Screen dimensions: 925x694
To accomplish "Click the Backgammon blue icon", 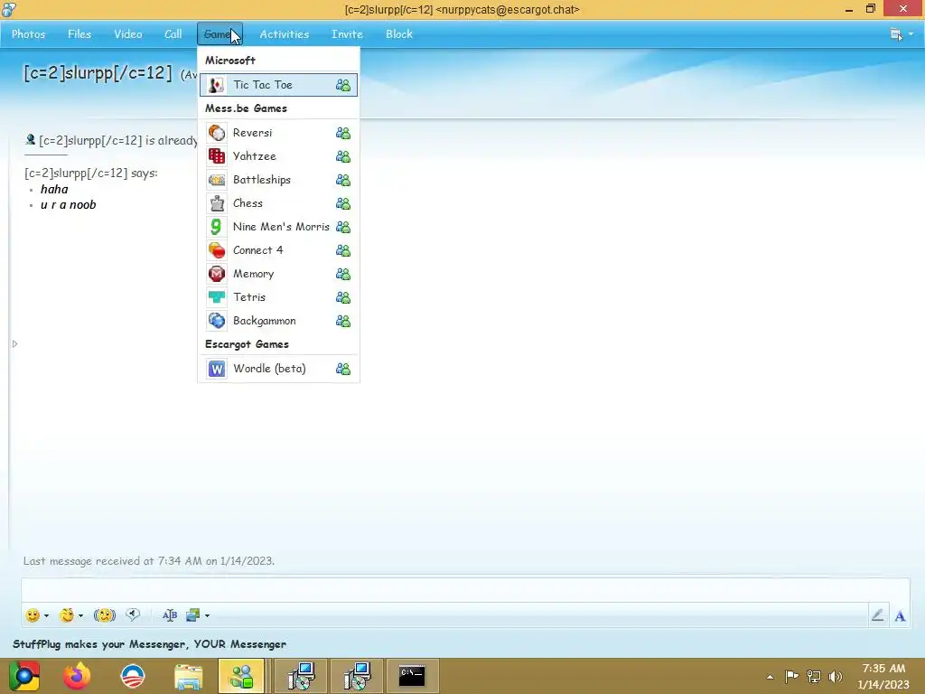I will 217,321.
